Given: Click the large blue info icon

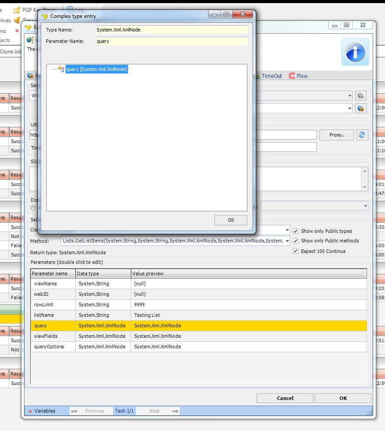Looking at the screenshot, I should click(x=355, y=52).
